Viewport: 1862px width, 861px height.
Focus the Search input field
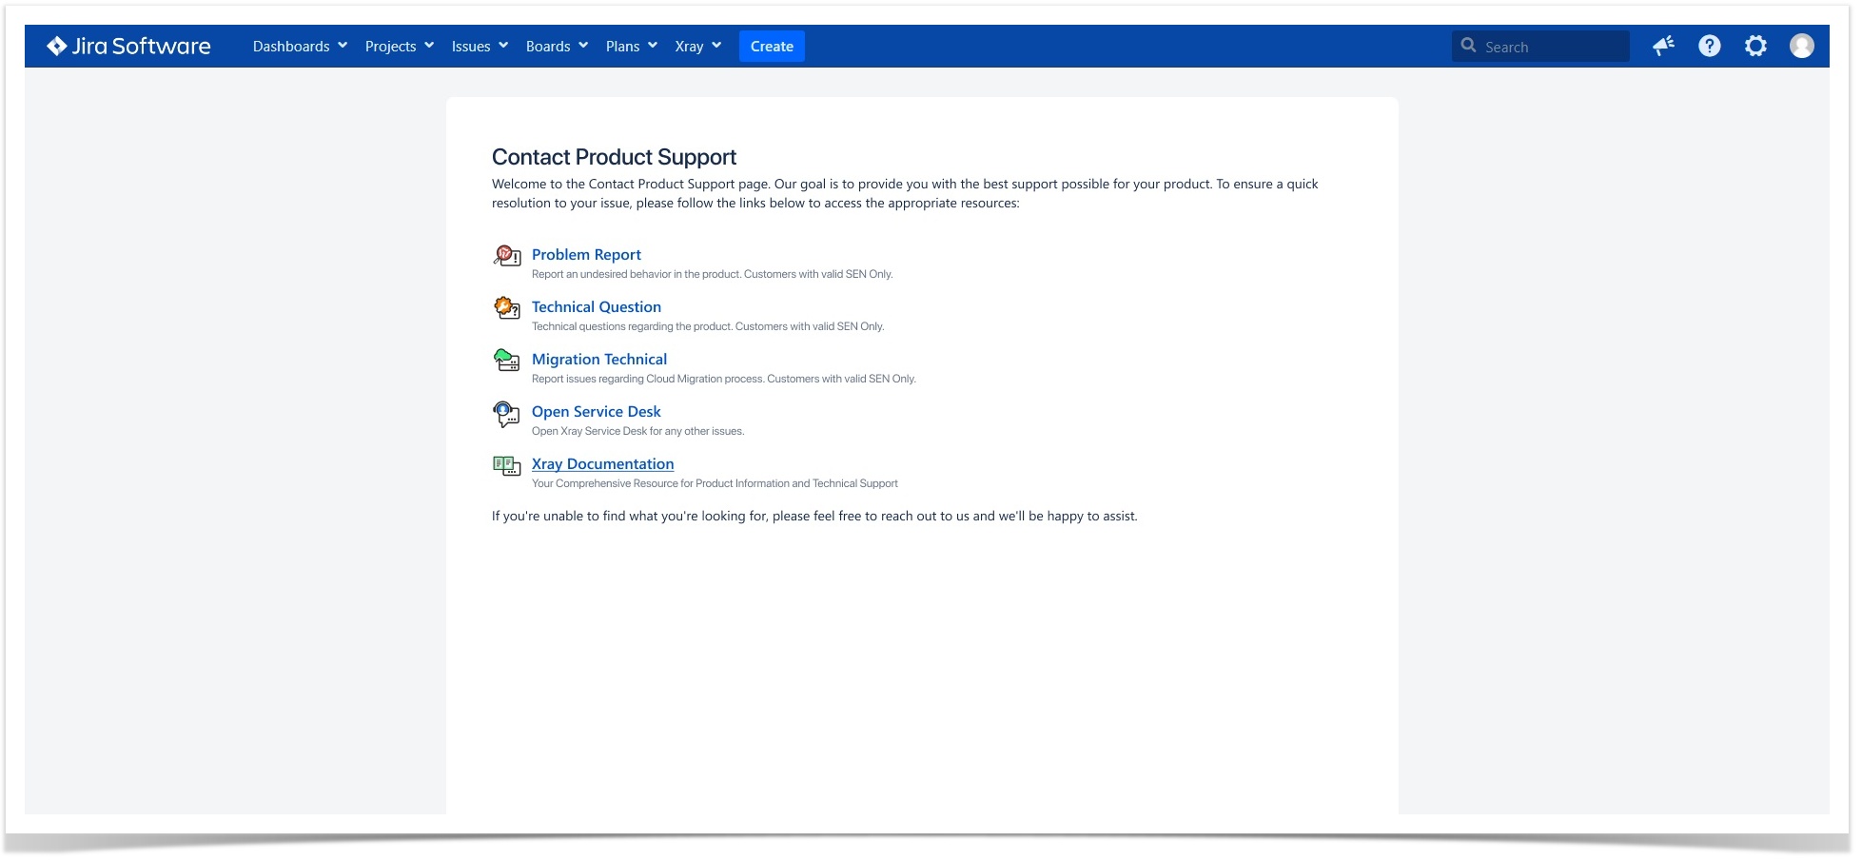1540,46
